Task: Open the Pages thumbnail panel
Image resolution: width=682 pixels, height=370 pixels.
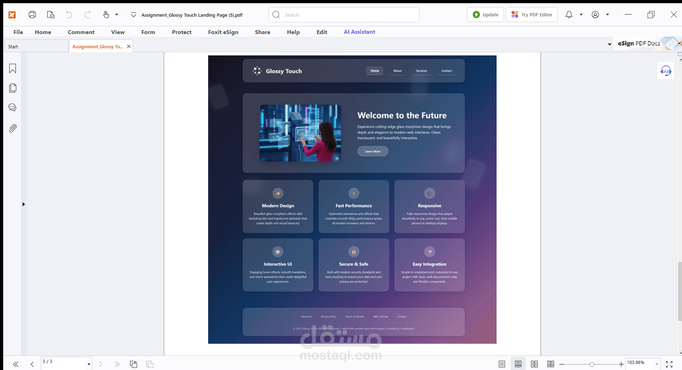Action: coord(12,88)
